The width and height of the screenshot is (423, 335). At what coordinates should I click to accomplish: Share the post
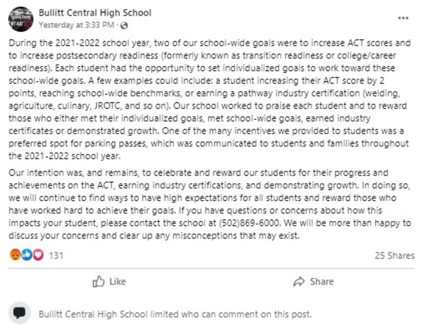(314, 281)
